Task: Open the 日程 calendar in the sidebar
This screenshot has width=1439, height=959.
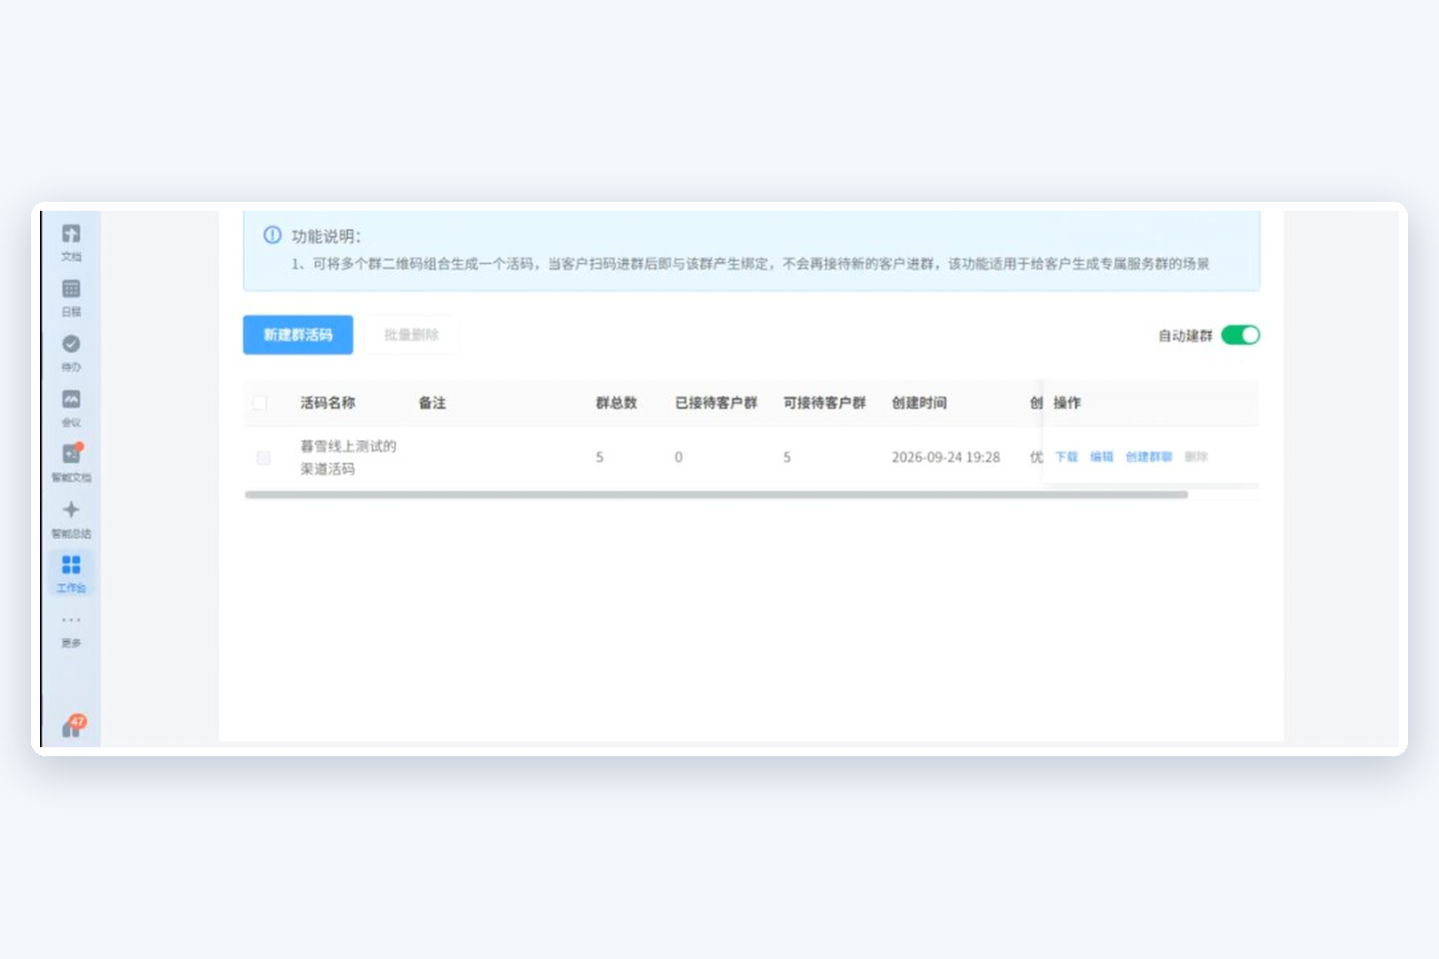Action: pyautogui.click(x=71, y=298)
